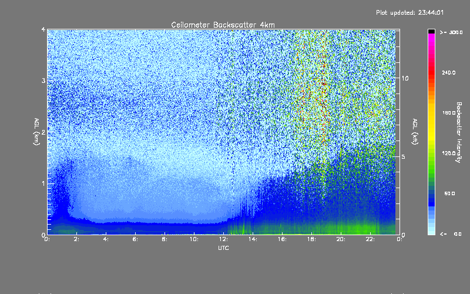
Task: Click the pale cyan bottom of the color bar
Action: pos(431,230)
